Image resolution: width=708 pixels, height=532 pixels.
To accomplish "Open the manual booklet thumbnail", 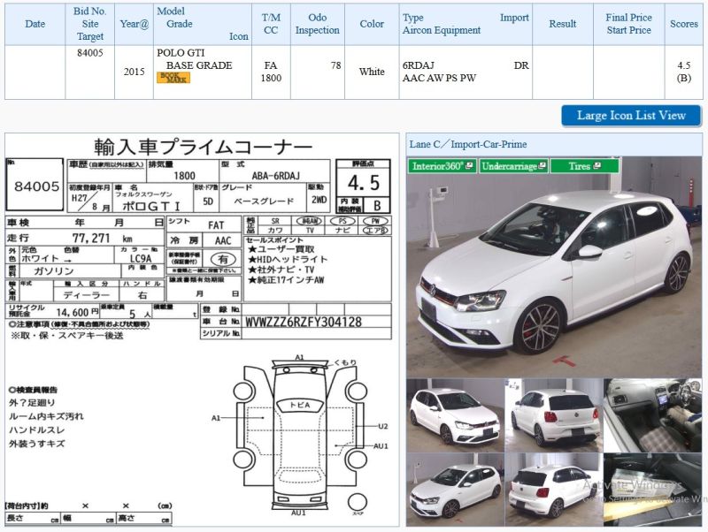I will coord(653,490).
